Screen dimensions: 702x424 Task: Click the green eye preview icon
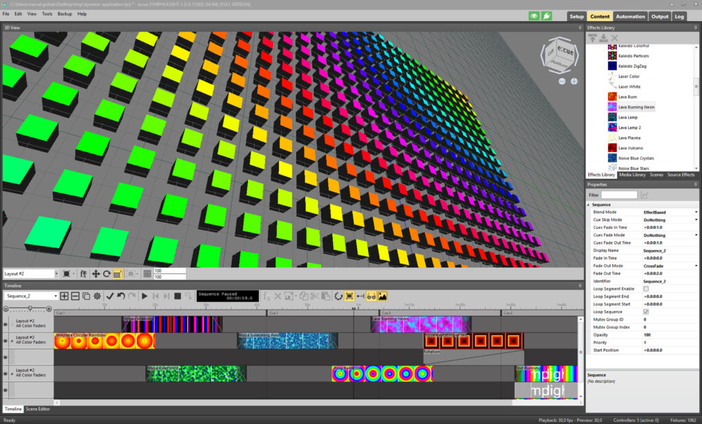[x=534, y=16]
